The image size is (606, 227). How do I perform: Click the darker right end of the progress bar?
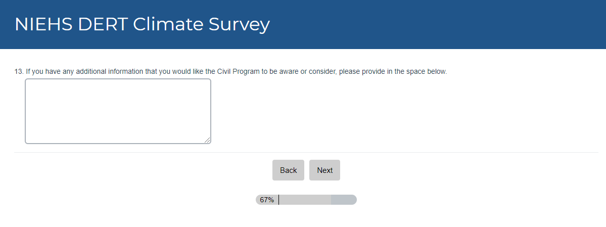344,200
